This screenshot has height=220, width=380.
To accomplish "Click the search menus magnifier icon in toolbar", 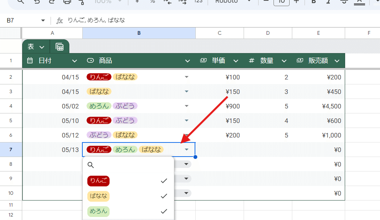I will point(21,1).
